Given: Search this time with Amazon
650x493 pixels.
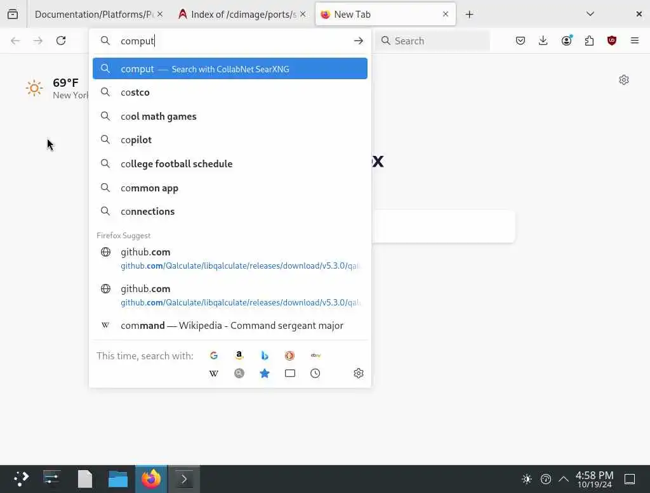Looking at the screenshot, I should click(239, 355).
